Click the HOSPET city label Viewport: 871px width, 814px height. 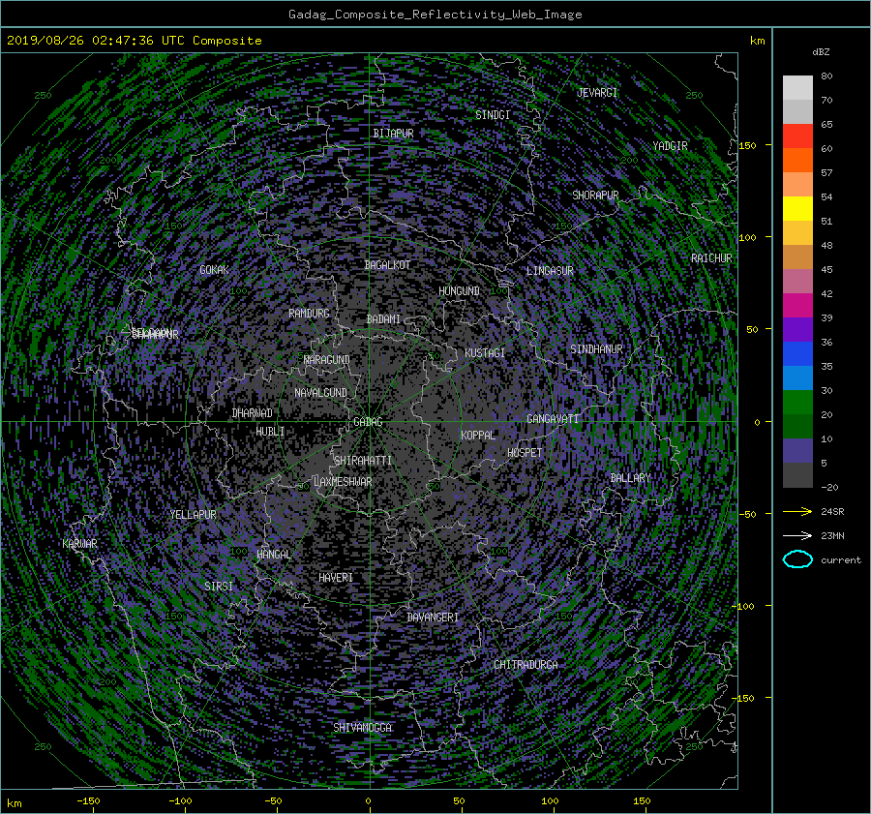525,453
